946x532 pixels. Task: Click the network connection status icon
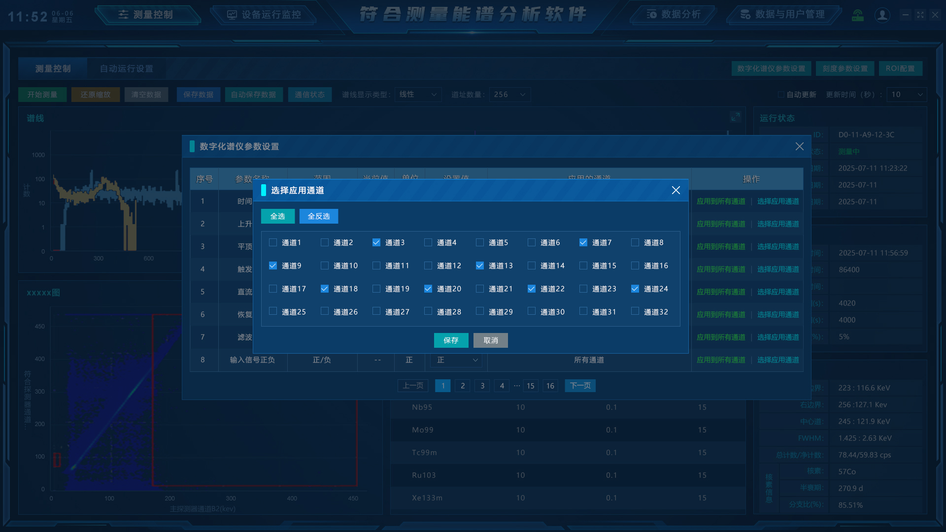858,15
